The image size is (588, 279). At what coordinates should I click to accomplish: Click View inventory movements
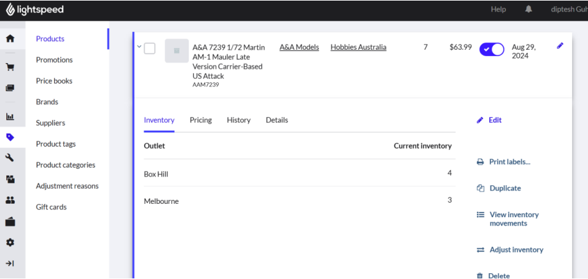[508, 219]
